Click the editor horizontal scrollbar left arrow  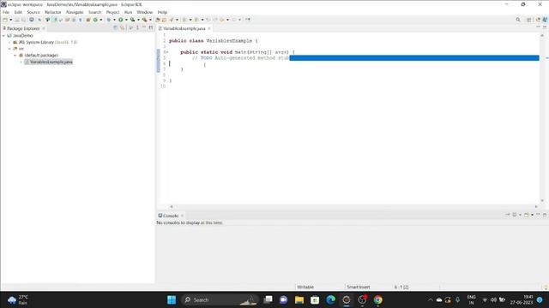[x=172, y=207]
